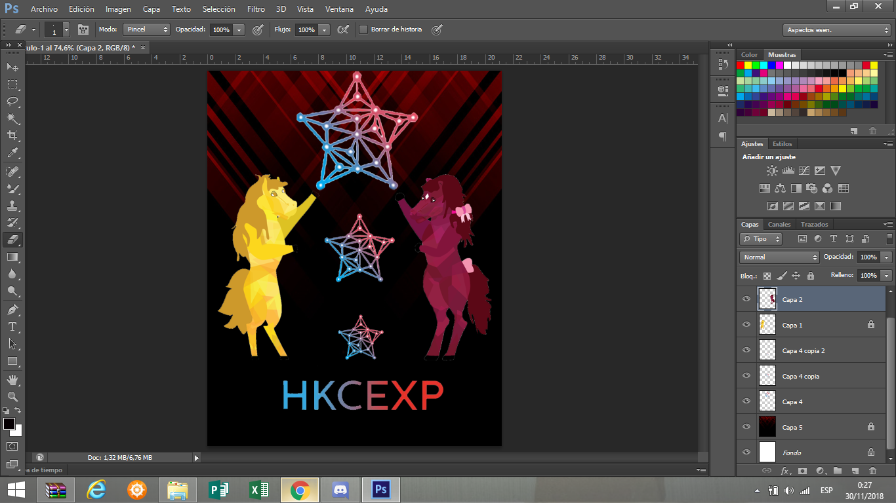Image resolution: width=896 pixels, height=503 pixels.
Task: Hide the Capa 5 layer
Action: coord(746,427)
